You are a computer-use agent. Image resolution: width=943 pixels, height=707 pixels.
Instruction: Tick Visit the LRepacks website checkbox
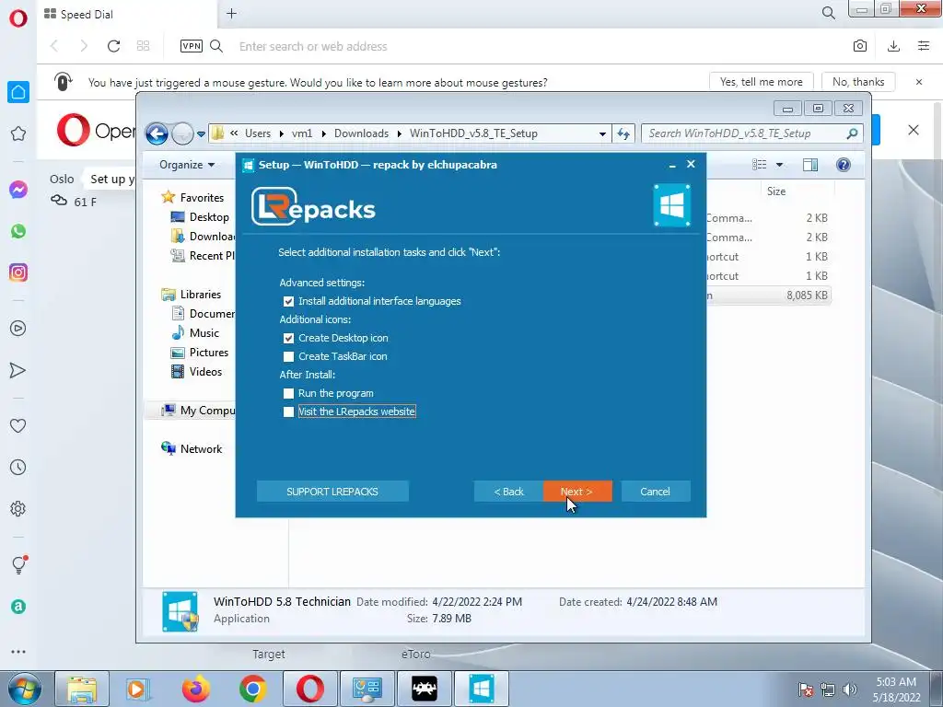(288, 411)
